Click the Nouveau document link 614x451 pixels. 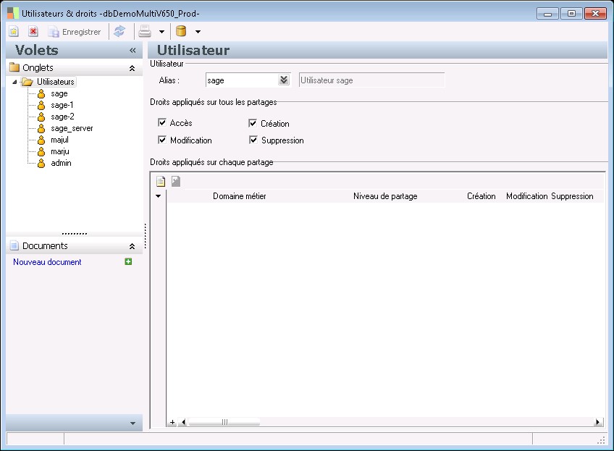click(47, 262)
